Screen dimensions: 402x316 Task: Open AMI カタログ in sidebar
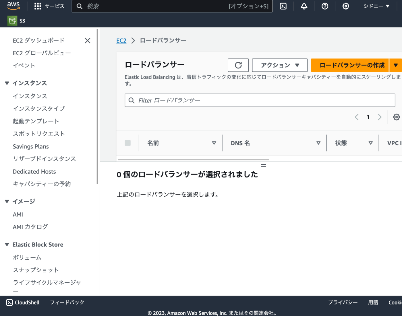click(x=30, y=227)
